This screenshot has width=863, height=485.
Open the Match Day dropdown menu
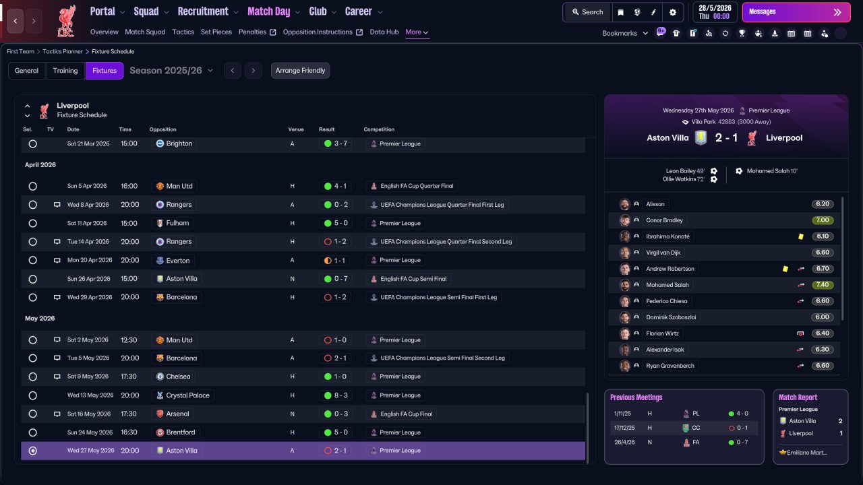click(274, 11)
